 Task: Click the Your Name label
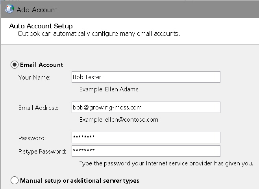34,77
